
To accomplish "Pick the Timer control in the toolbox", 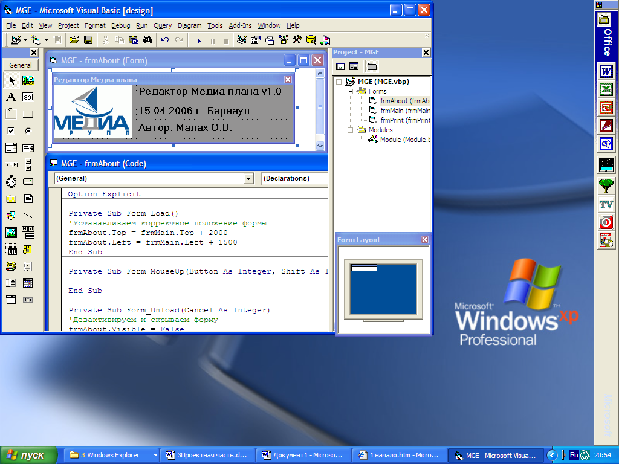I will [x=11, y=181].
